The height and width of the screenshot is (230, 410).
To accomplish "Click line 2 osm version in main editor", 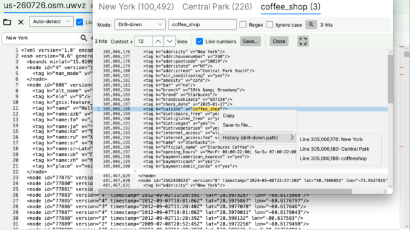I will 57,56.
